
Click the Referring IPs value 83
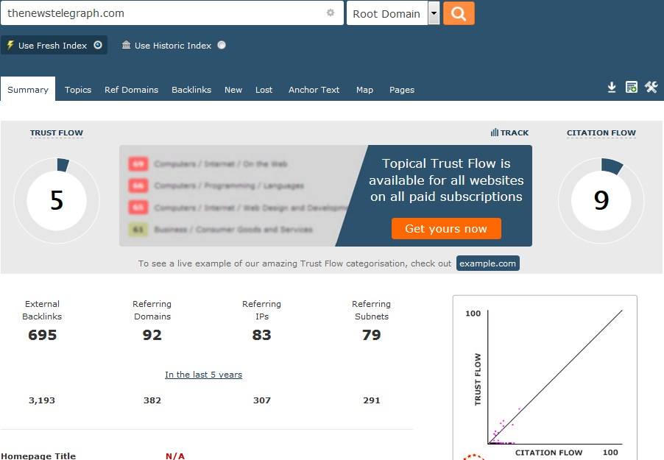point(262,335)
